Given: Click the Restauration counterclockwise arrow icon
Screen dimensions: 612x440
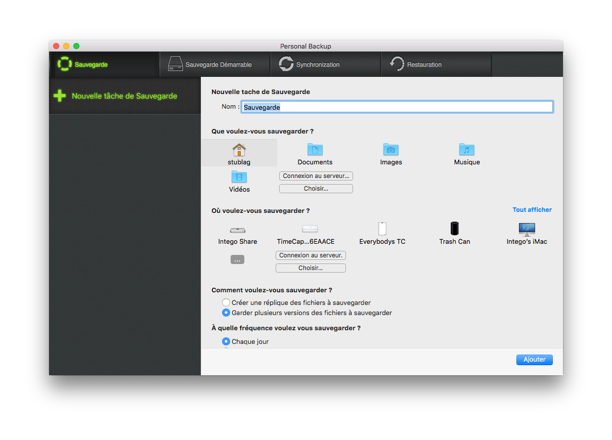Looking at the screenshot, I should click(397, 64).
